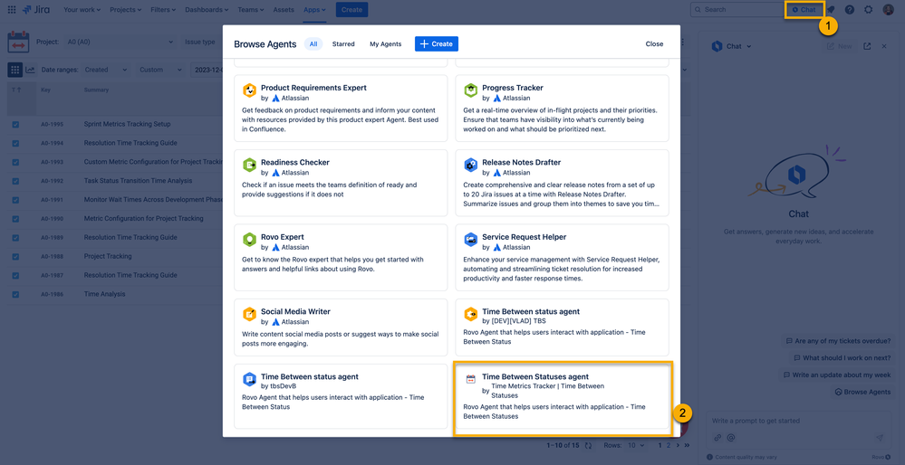Click the mention @ icon in prompt box
This screenshot has width=905, height=465.
point(731,437)
